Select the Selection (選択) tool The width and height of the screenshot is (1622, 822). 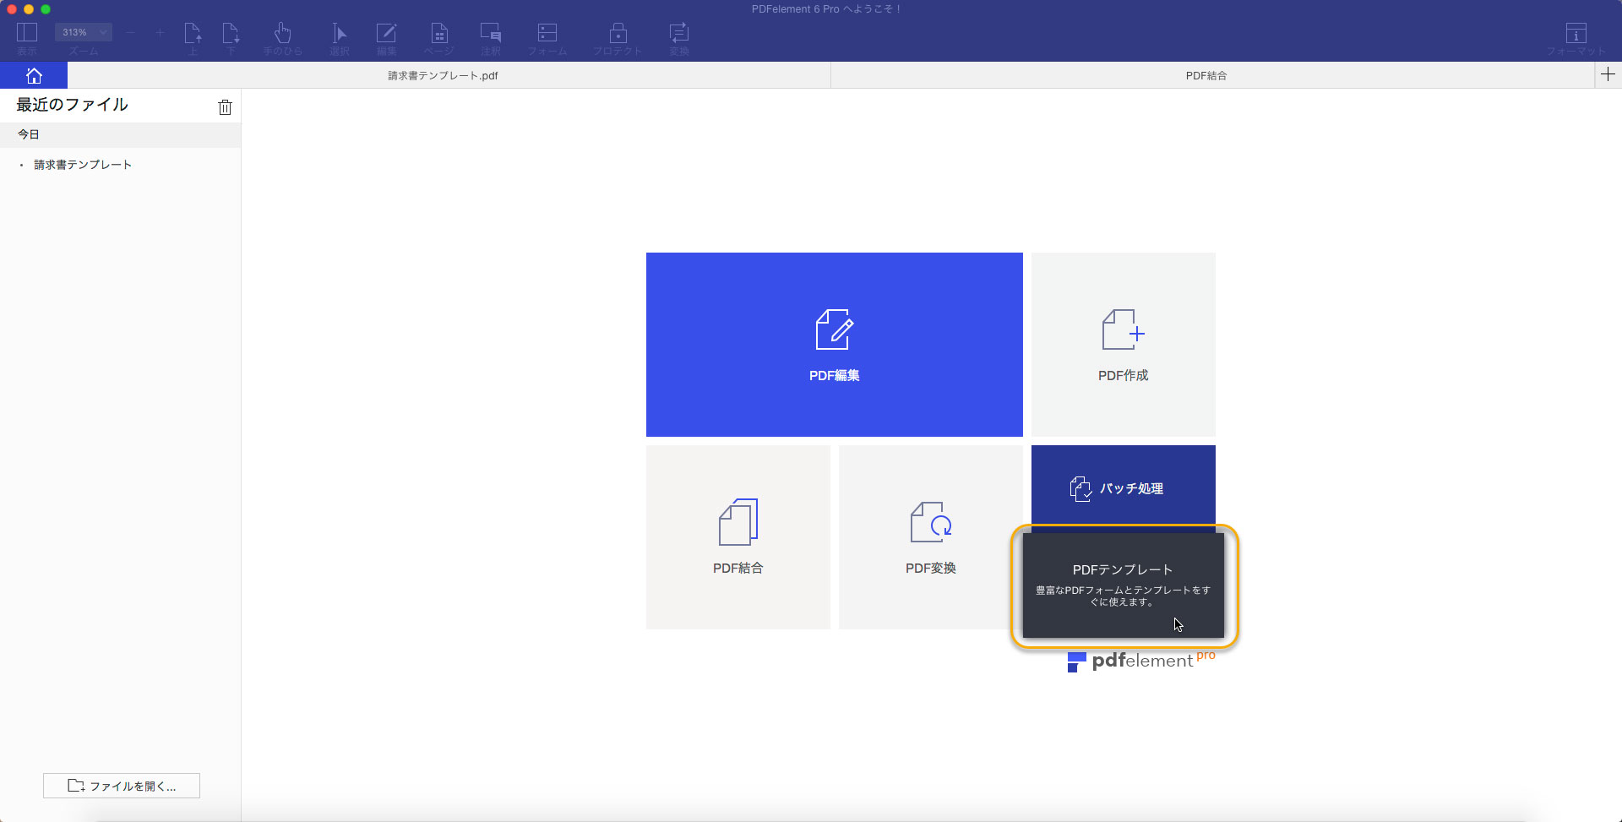340,33
